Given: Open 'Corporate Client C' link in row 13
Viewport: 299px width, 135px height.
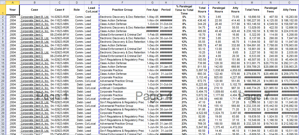Looking at the screenshot, I should (x=32, y=56).
